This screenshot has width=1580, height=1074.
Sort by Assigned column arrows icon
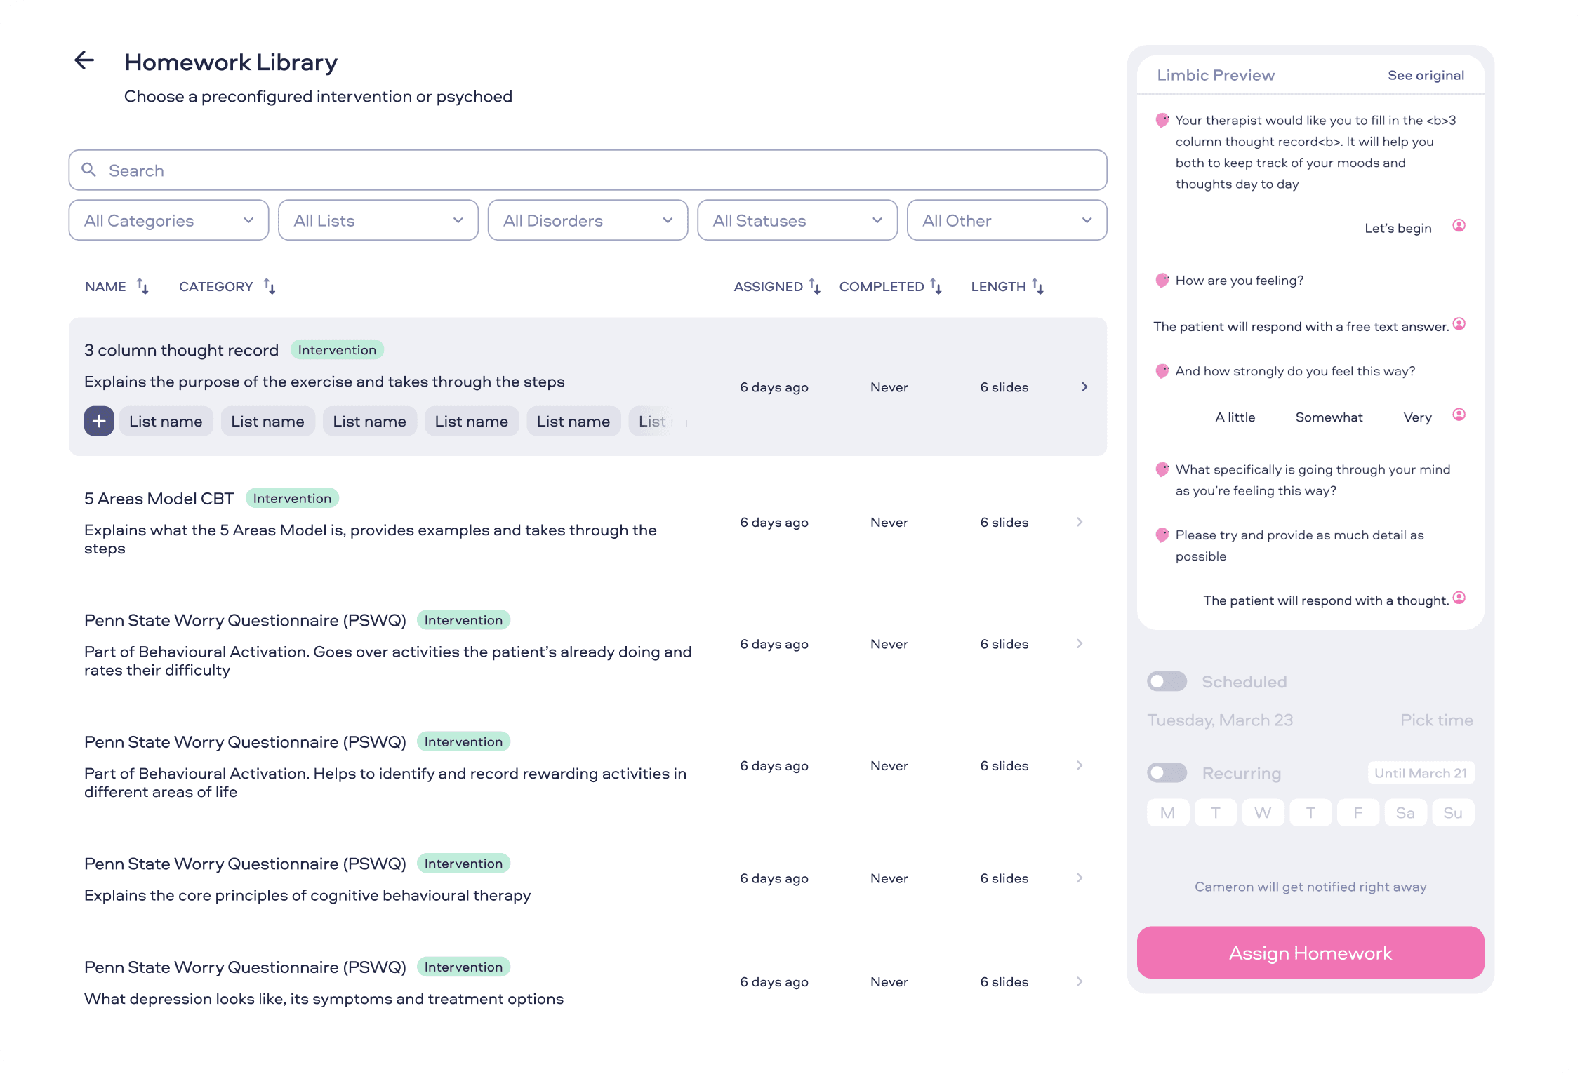click(x=814, y=286)
